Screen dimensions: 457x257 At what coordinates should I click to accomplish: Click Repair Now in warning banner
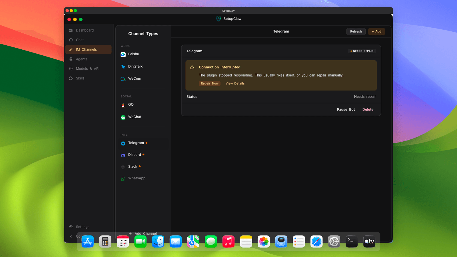tap(210, 83)
